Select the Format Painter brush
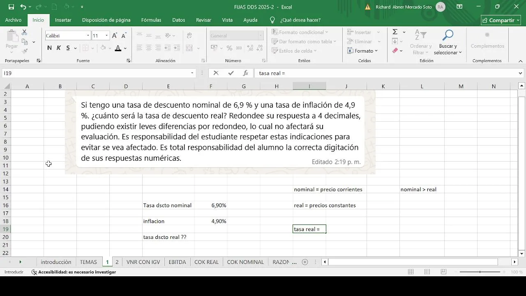This screenshot has width=526, height=296. 25,51
